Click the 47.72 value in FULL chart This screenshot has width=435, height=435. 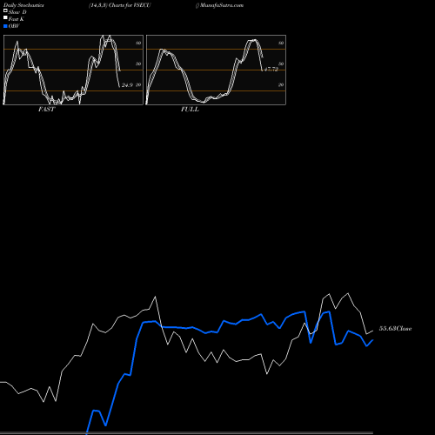(x=271, y=70)
